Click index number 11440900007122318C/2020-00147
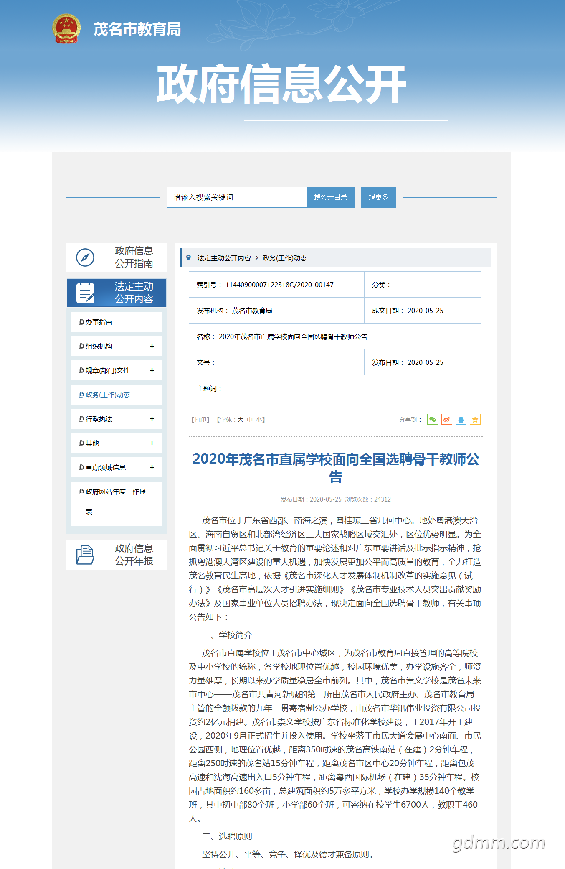 (279, 285)
